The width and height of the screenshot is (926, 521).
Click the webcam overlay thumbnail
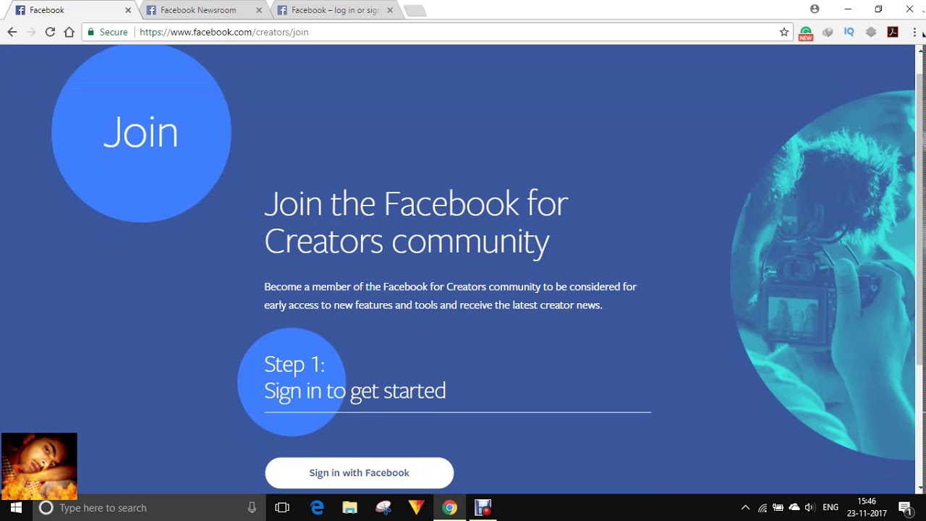coord(39,466)
